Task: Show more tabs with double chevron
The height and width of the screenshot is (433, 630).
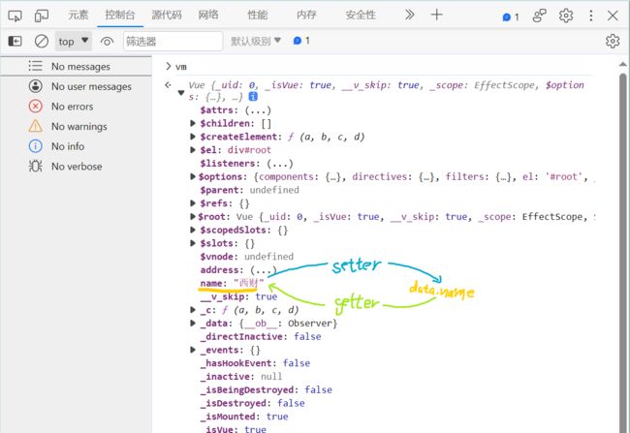Action: coord(409,15)
